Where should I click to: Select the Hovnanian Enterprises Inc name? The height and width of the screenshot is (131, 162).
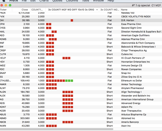click(x=136, y=62)
